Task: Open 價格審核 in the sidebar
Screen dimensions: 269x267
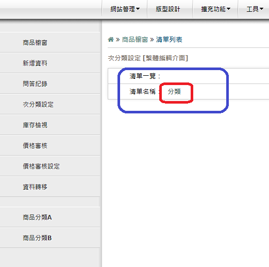Action: (50, 146)
